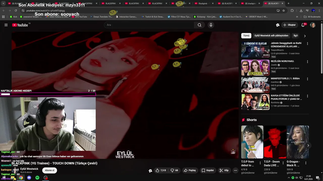
Task: Open options for M6NIFESTGIRLS video
Action: (307, 79)
